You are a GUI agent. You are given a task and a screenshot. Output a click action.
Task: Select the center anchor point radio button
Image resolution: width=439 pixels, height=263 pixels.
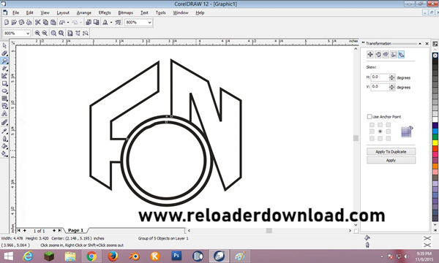(x=380, y=131)
